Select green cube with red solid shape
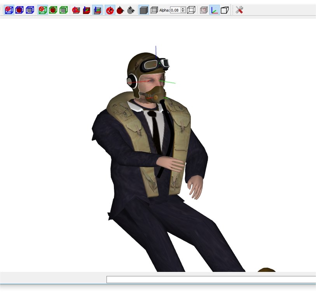Image resolution: width=316 pixels, height=292 pixels. tap(53, 10)
